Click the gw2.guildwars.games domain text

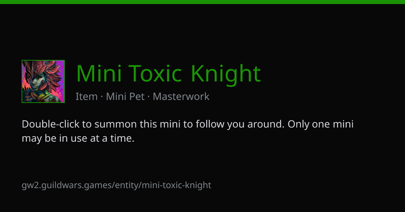point(67,185)
